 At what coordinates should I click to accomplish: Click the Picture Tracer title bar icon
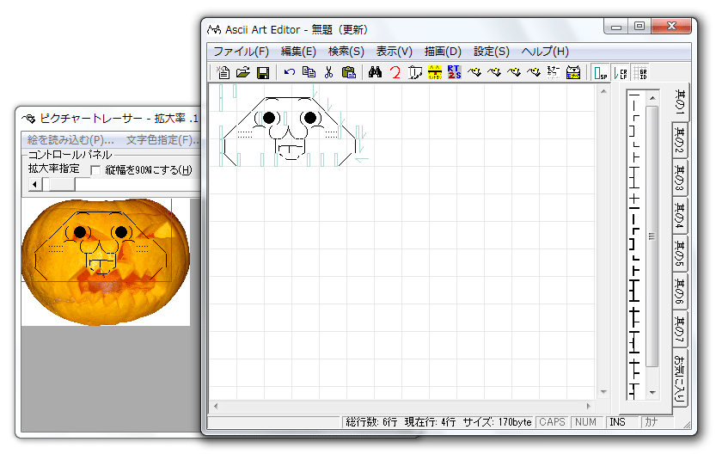tap(28, 119)
